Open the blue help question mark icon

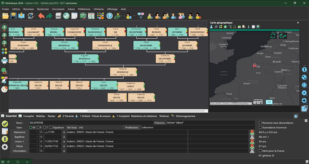pos(110,16)
